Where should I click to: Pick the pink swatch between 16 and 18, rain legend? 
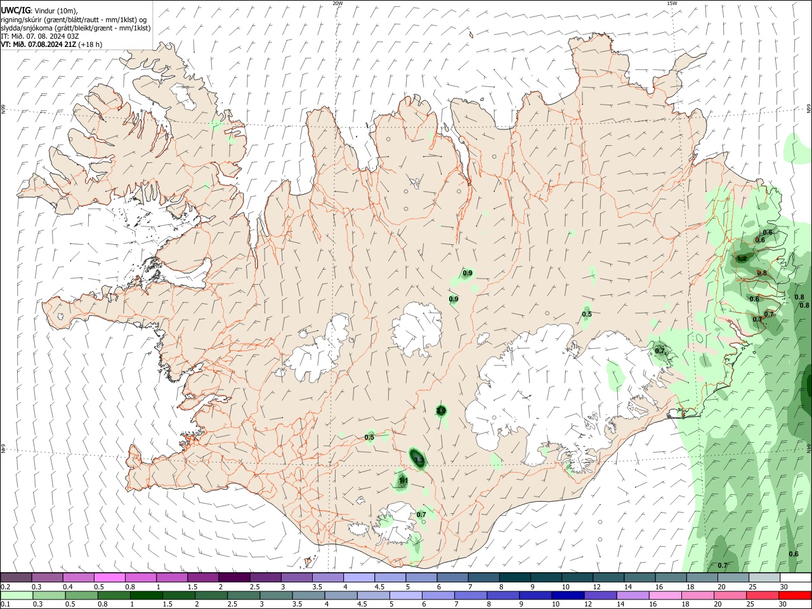pos(665,595)
